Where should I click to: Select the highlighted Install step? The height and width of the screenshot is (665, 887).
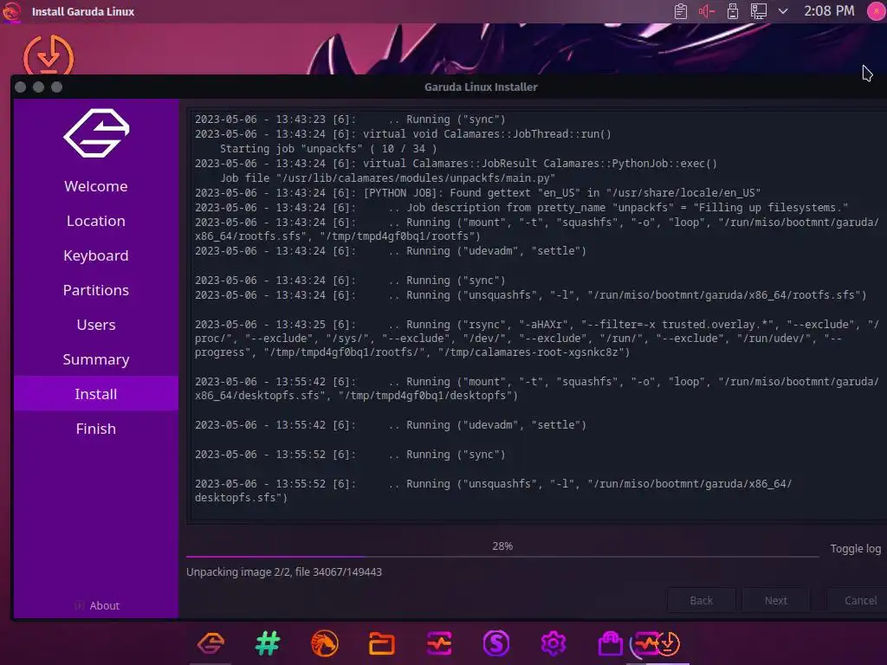pos(96,394)
